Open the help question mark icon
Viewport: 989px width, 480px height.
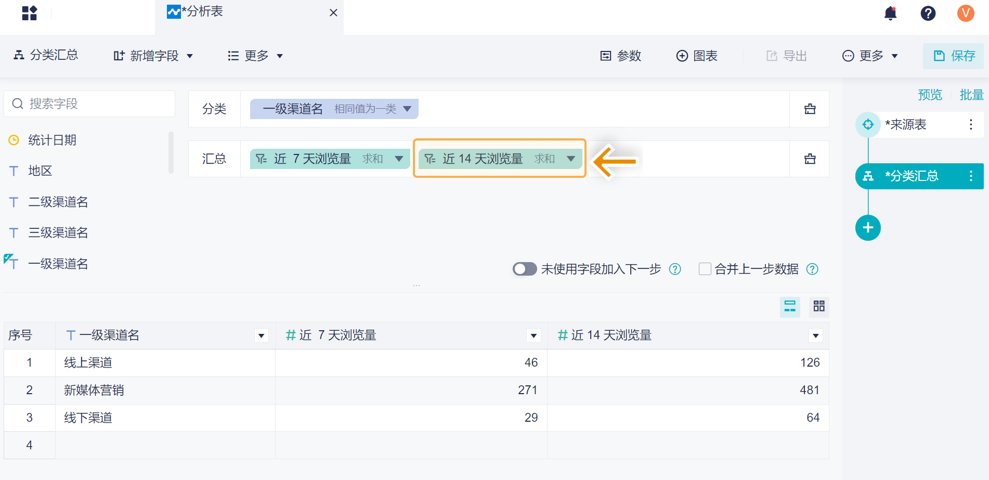(928, 13)
